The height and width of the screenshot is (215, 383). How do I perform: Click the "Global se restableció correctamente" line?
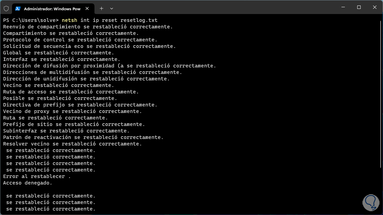tap(58, 53)
